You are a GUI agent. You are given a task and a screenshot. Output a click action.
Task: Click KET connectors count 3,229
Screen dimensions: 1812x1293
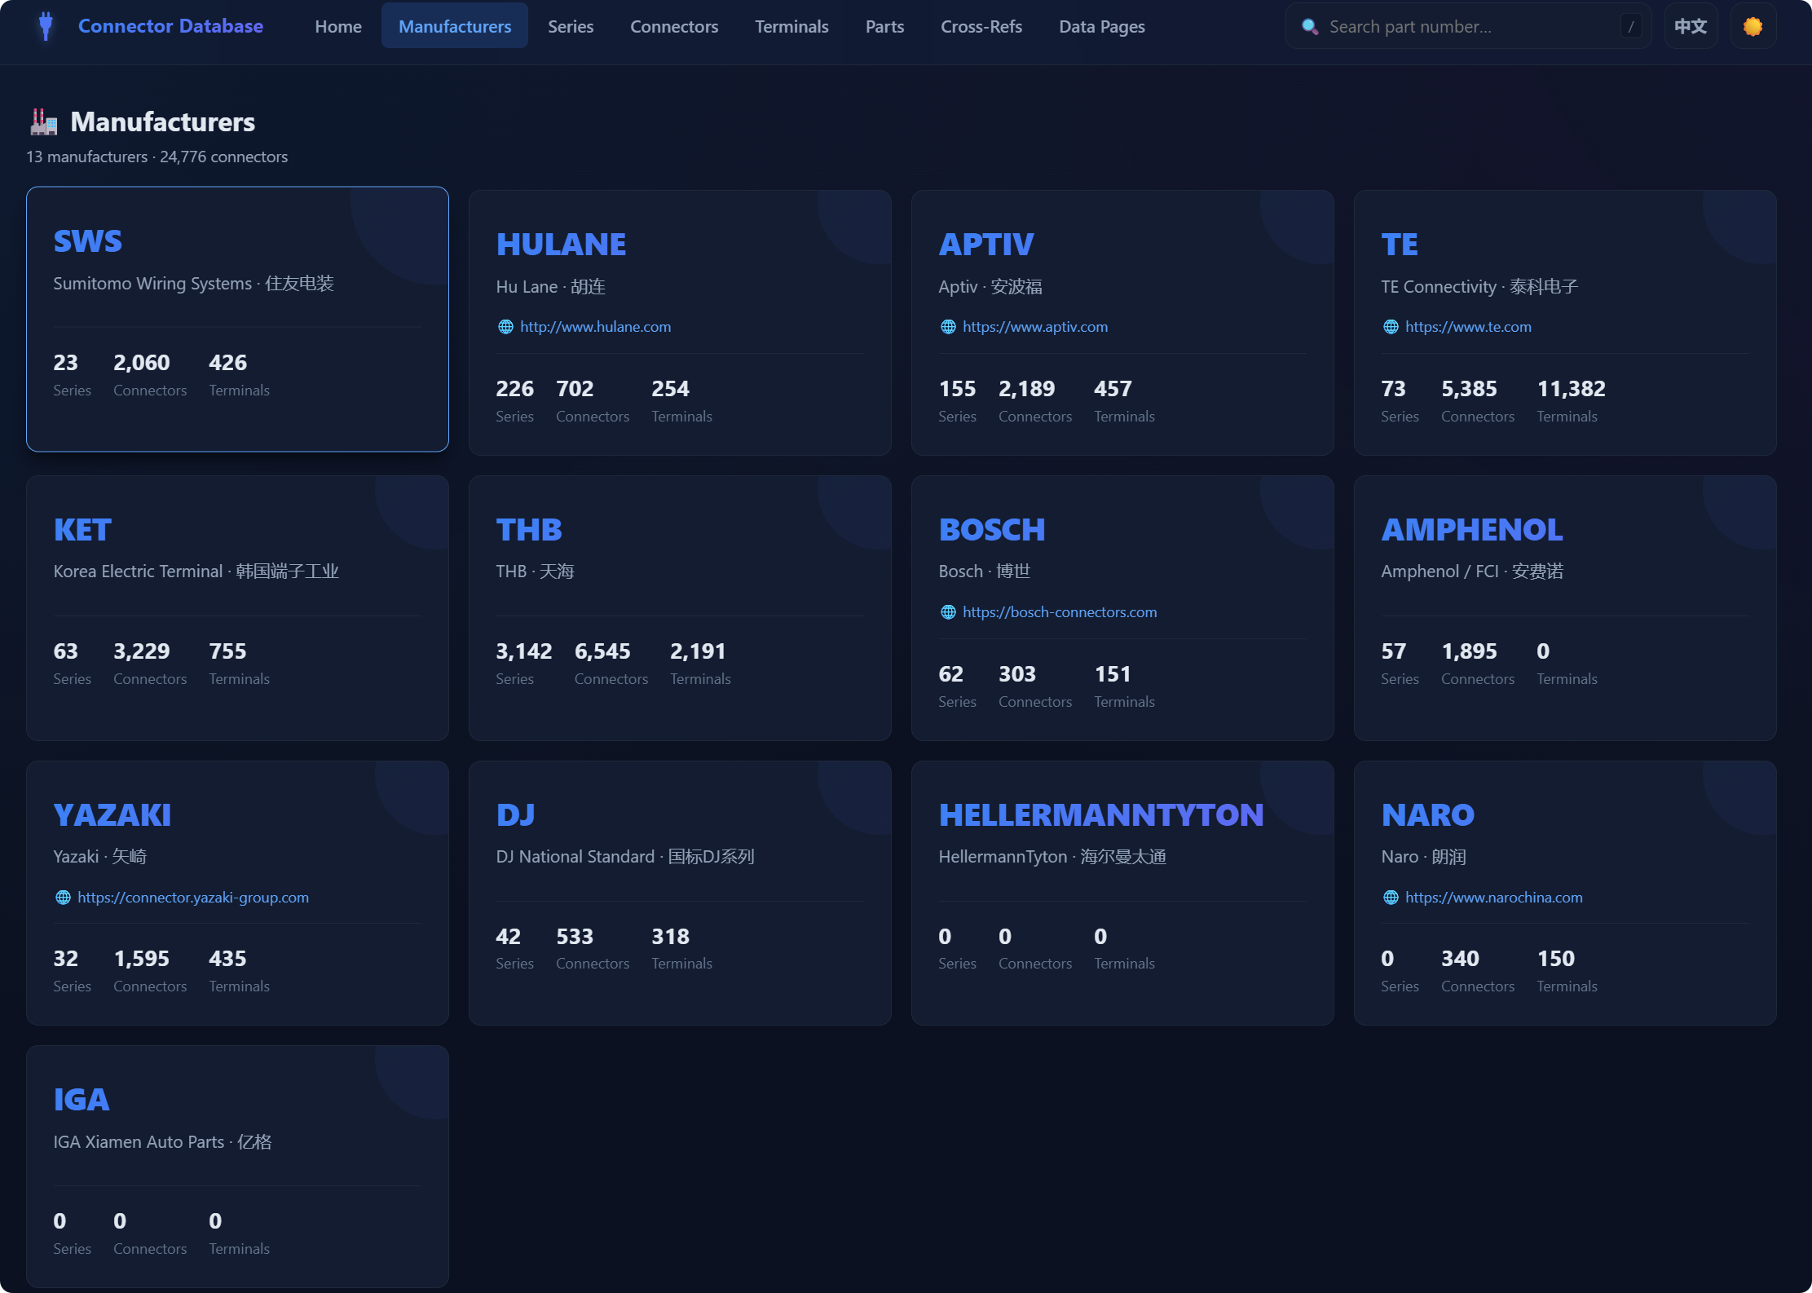tap(142, 651)
